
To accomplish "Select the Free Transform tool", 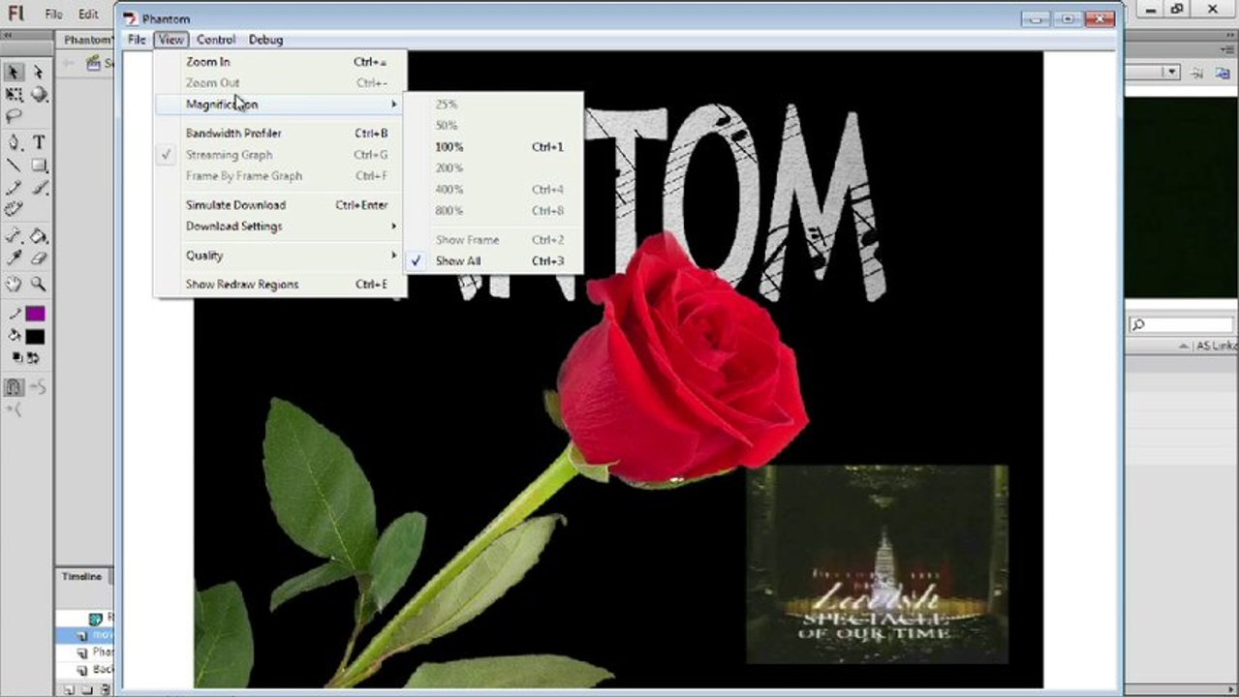I will [15, 95].
